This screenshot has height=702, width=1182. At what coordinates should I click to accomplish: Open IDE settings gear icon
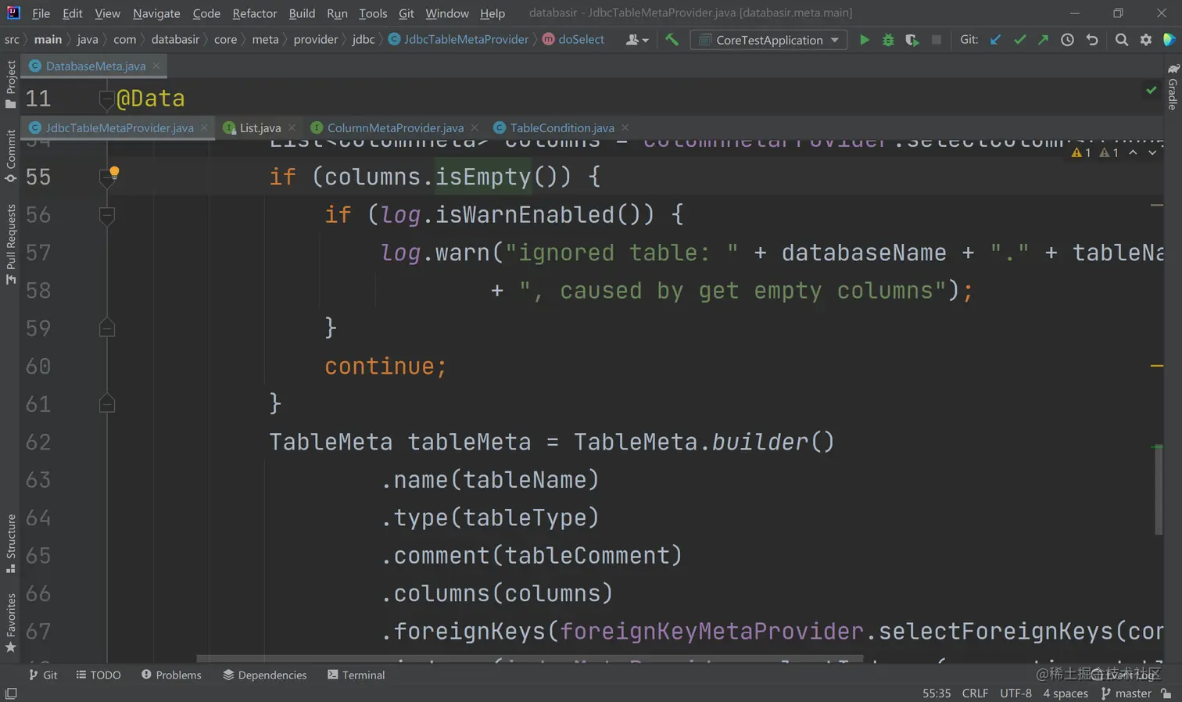click(1145, 40)
